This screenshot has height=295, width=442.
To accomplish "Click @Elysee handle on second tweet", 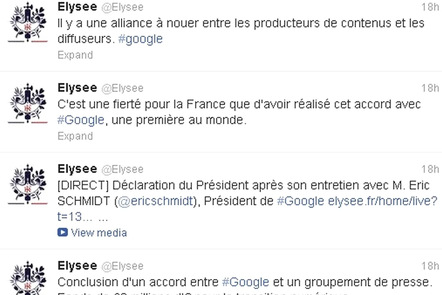I will click(x=123, y=88).
